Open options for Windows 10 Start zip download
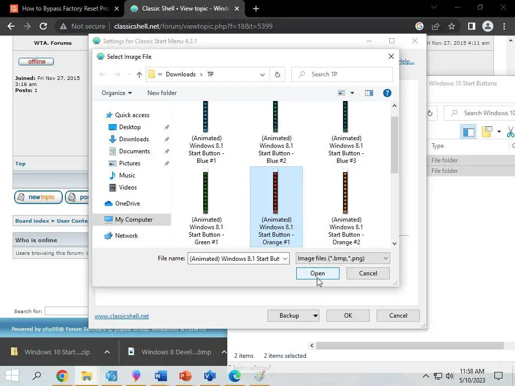This screenshot has height=386, width=515. tap(107, 352)
